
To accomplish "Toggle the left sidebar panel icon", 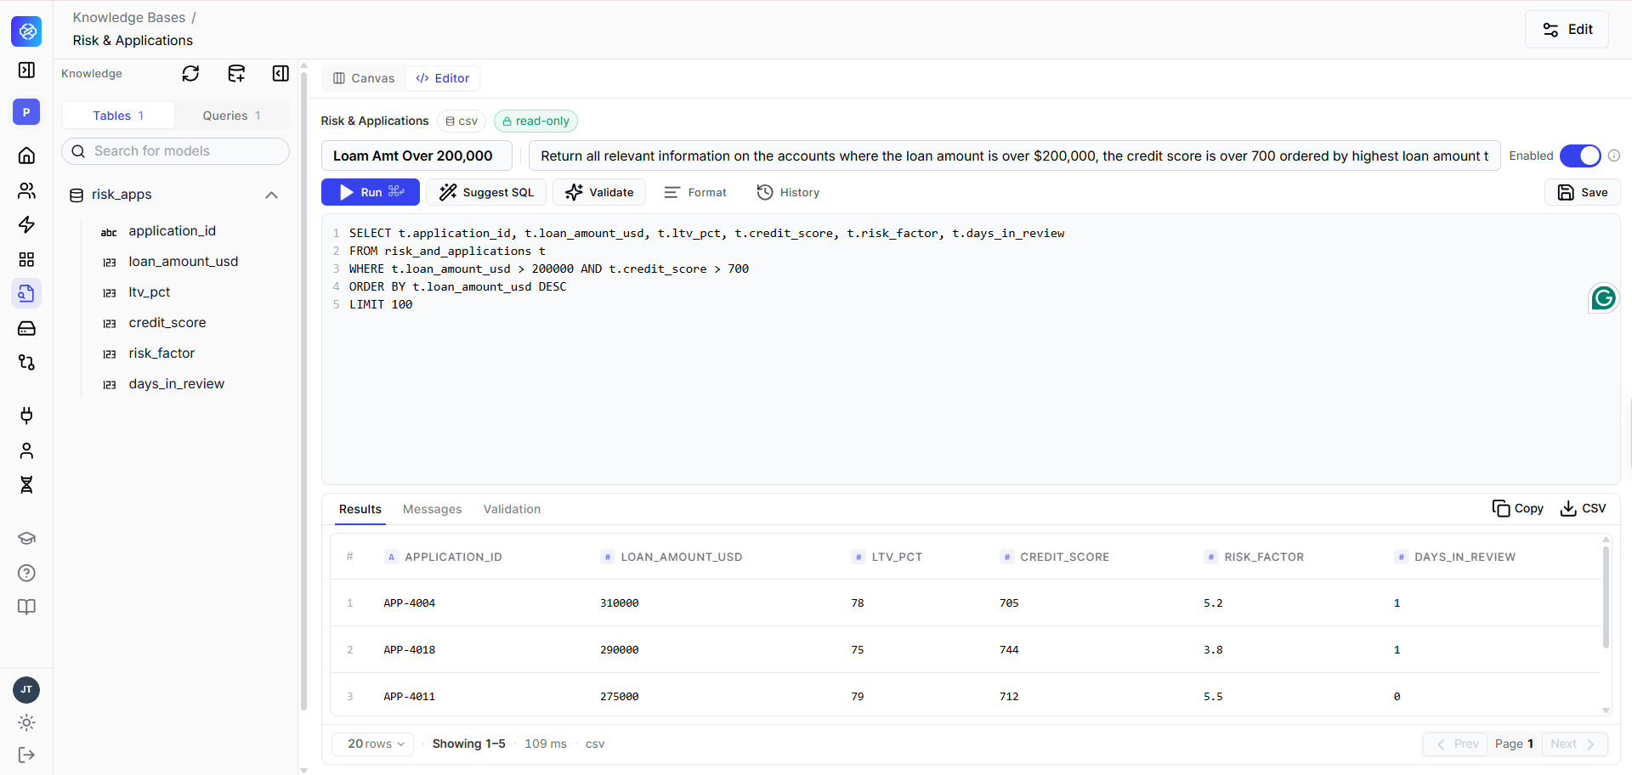I will (x=26, y=70).
